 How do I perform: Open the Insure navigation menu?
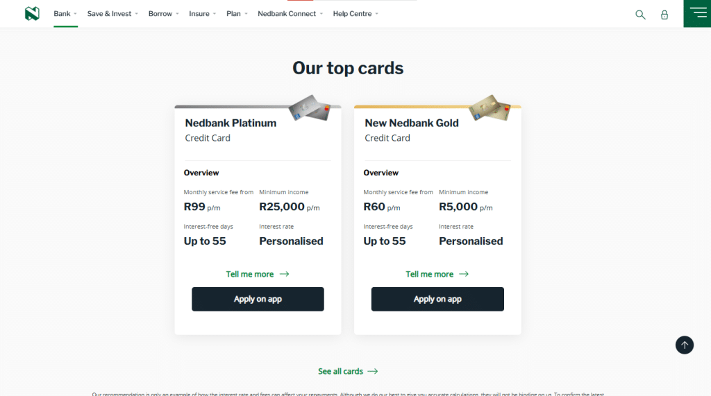click(202, 14)
